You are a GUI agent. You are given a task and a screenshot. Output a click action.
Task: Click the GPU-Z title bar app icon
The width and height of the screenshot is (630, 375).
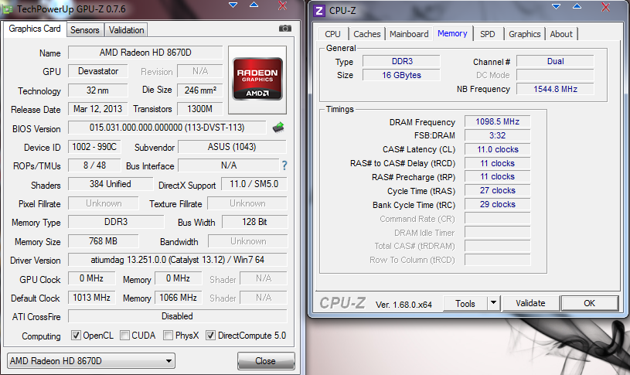pyautogui.click(x=7, y=9)
